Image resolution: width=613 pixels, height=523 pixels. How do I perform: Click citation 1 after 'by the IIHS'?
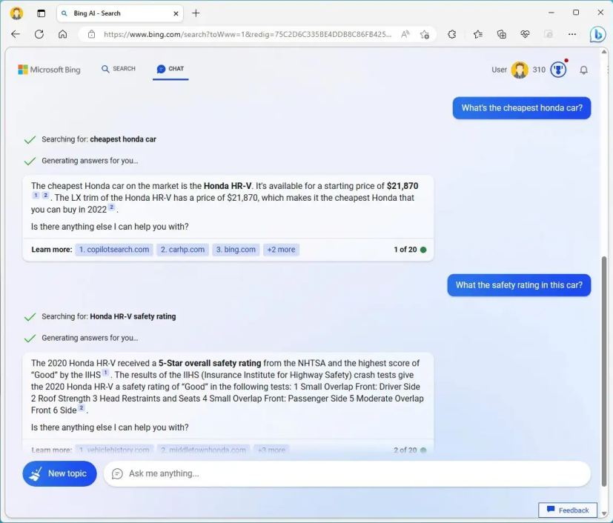click(105, 373)
